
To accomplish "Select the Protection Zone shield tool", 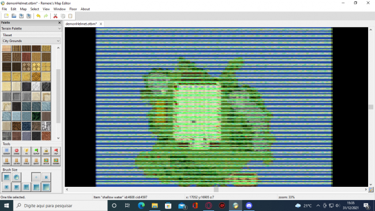I will click(x=27, y=151).
